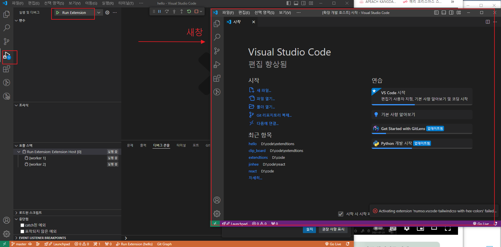Open Search in Extension Host activity bar
The image size is (501, 247).
tap(217, 37)
